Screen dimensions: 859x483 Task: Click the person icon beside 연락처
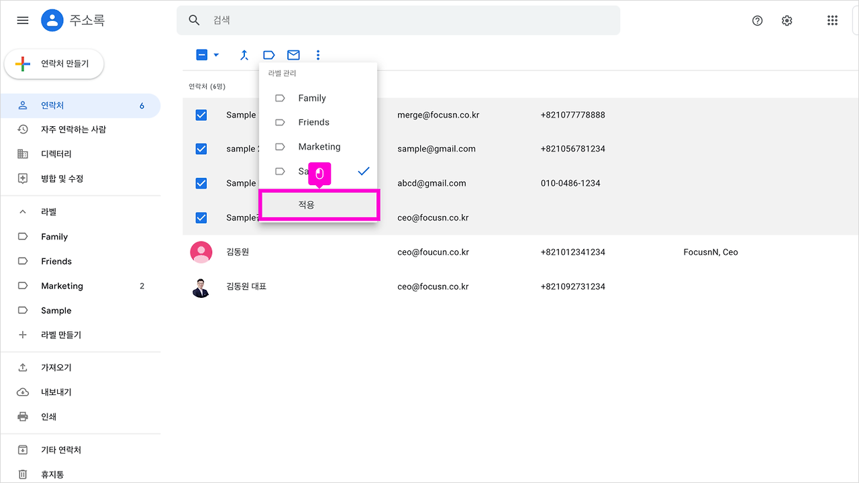pyautogui.click(x=23, y=105)
